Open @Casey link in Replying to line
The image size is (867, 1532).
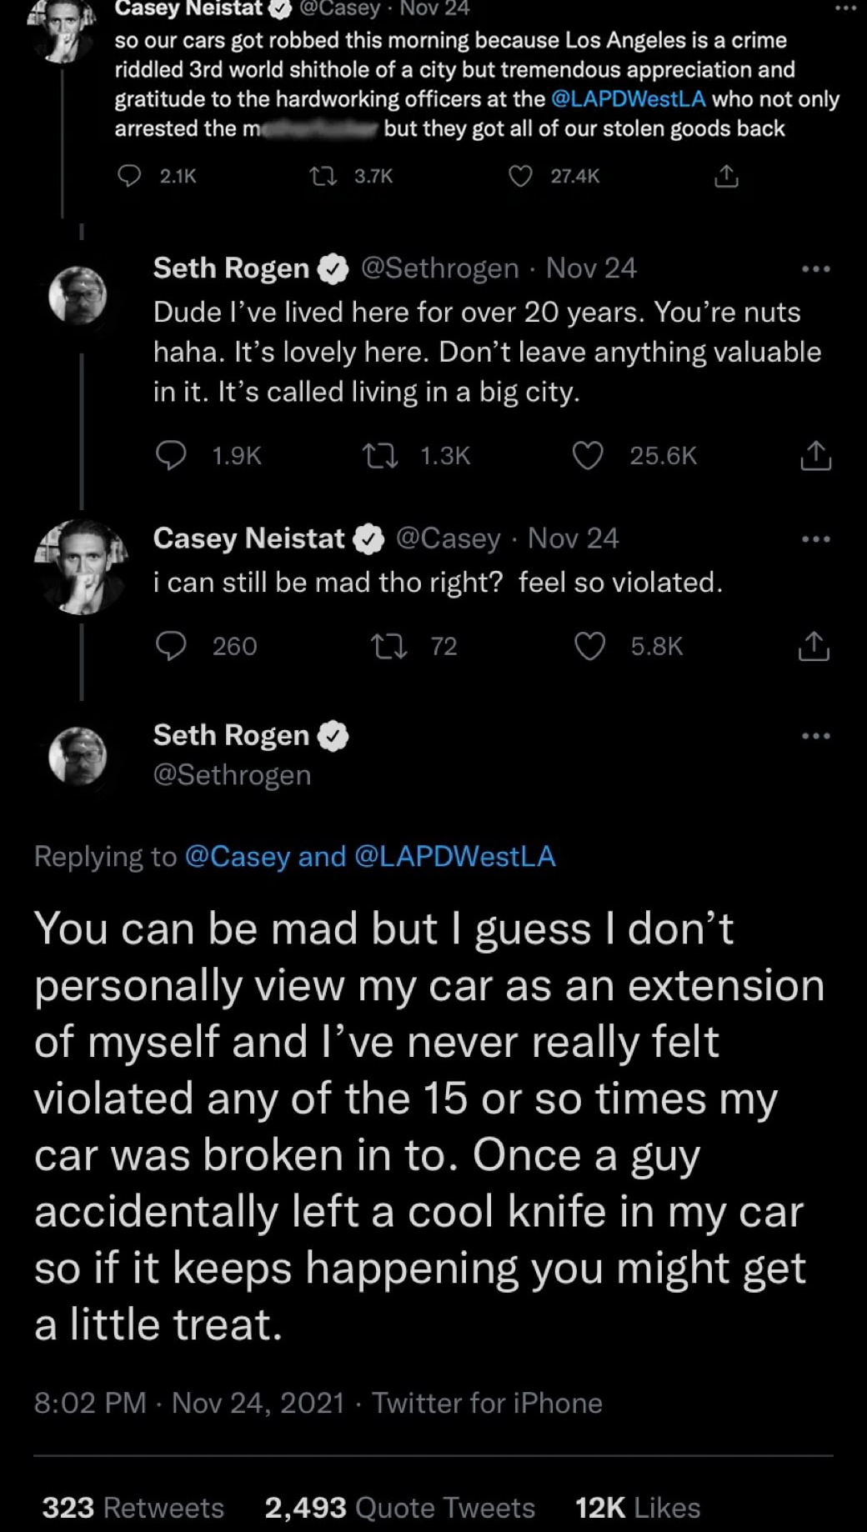(237, 856)
